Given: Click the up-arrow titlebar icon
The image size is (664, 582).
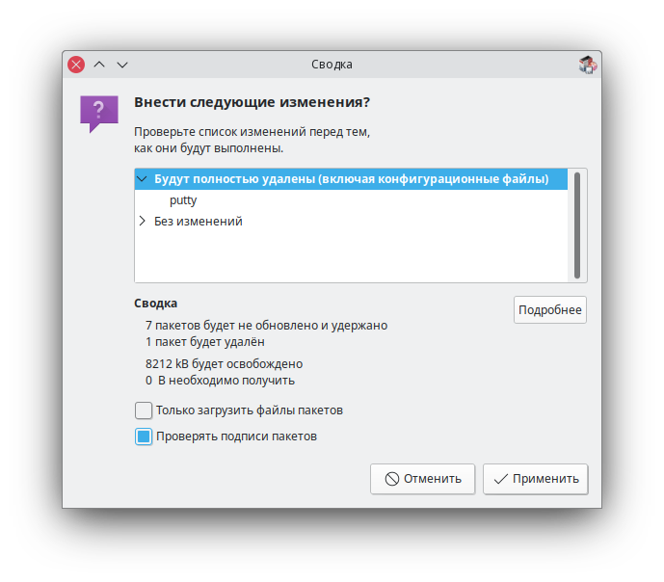Looking at the screenshot, I should click(99, 65).
